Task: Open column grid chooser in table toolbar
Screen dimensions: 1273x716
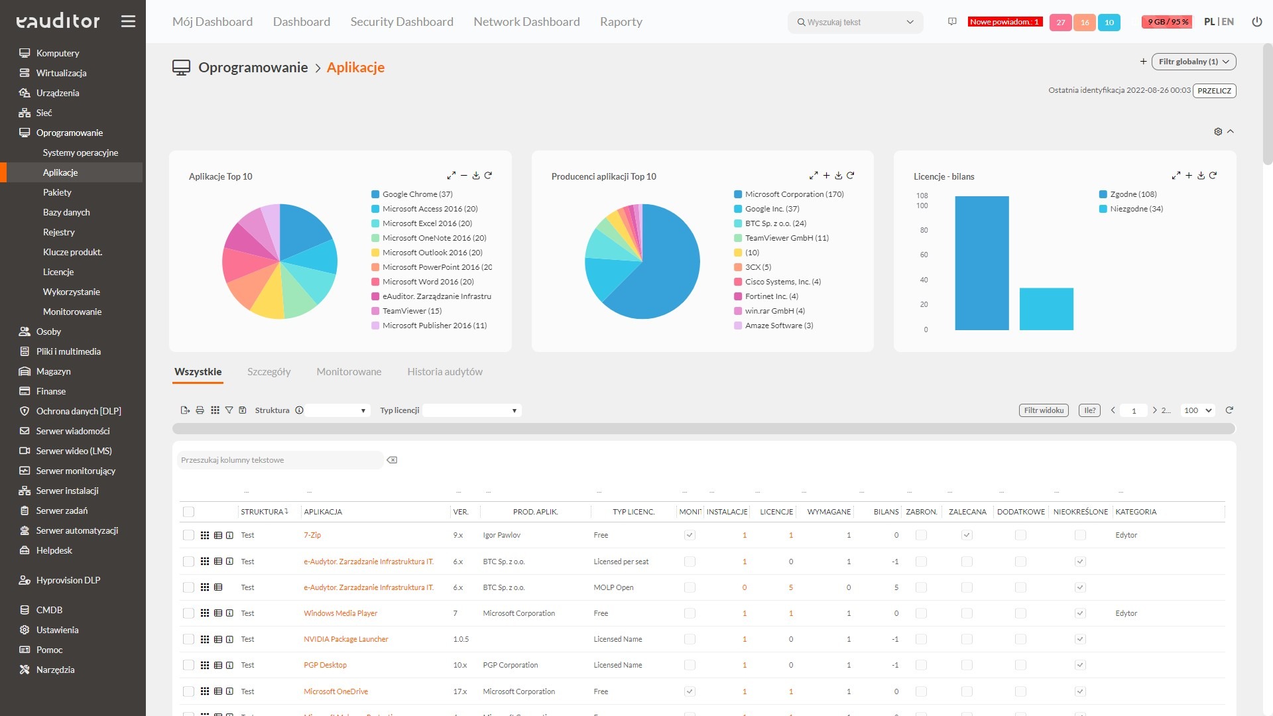Action: 215,410
